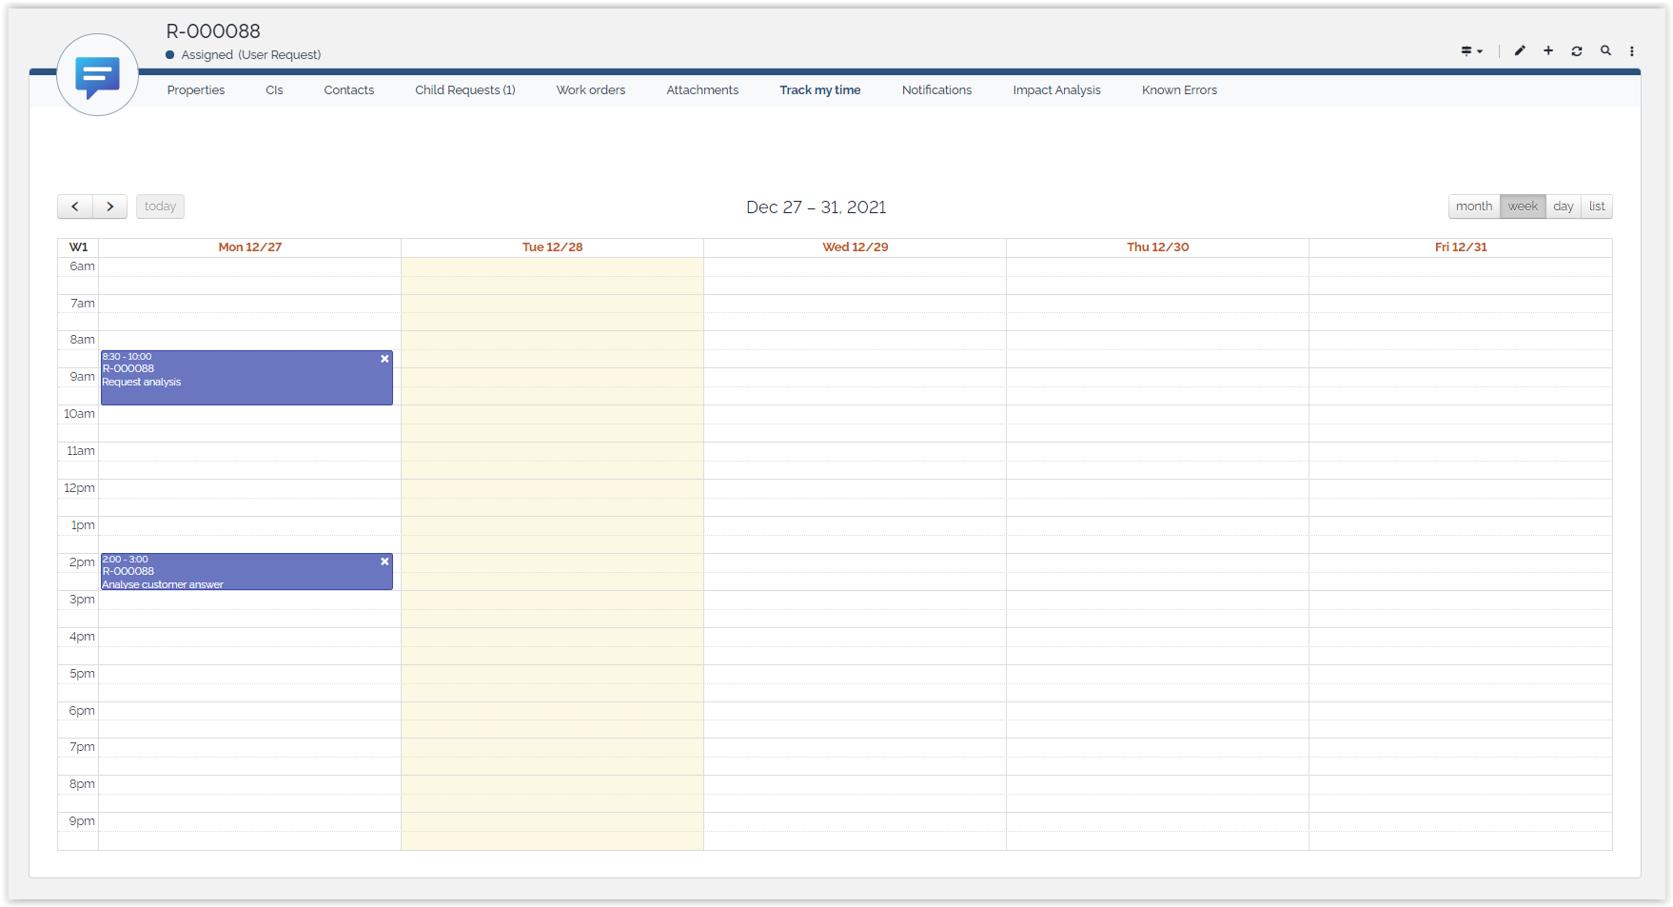The height and width of the screenshot is (907, 1673).
Task: Click the plus icon to create new
Action: point(1548,51)
